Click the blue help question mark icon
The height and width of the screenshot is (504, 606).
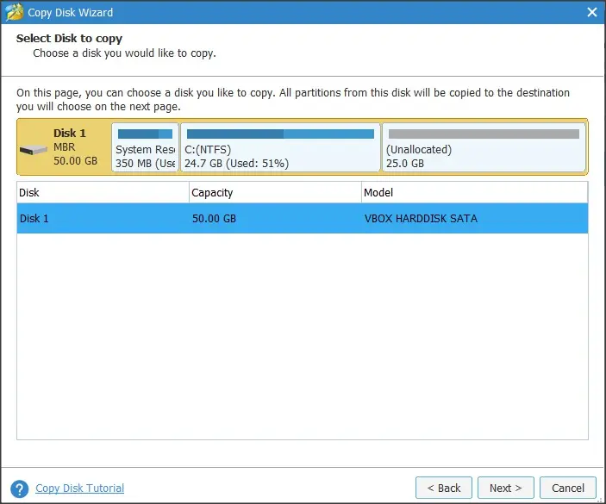(19, 488)
